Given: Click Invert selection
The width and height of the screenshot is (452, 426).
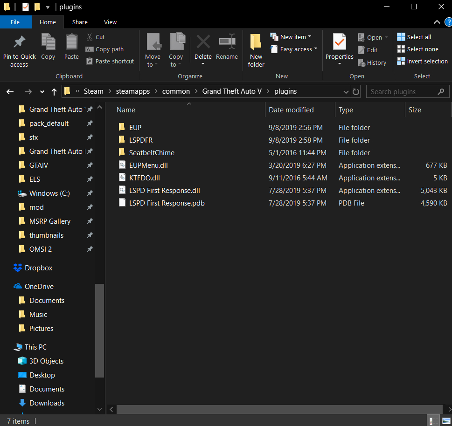Looking at the screenshot, I should pyautogui.click(x=422, y=62).
